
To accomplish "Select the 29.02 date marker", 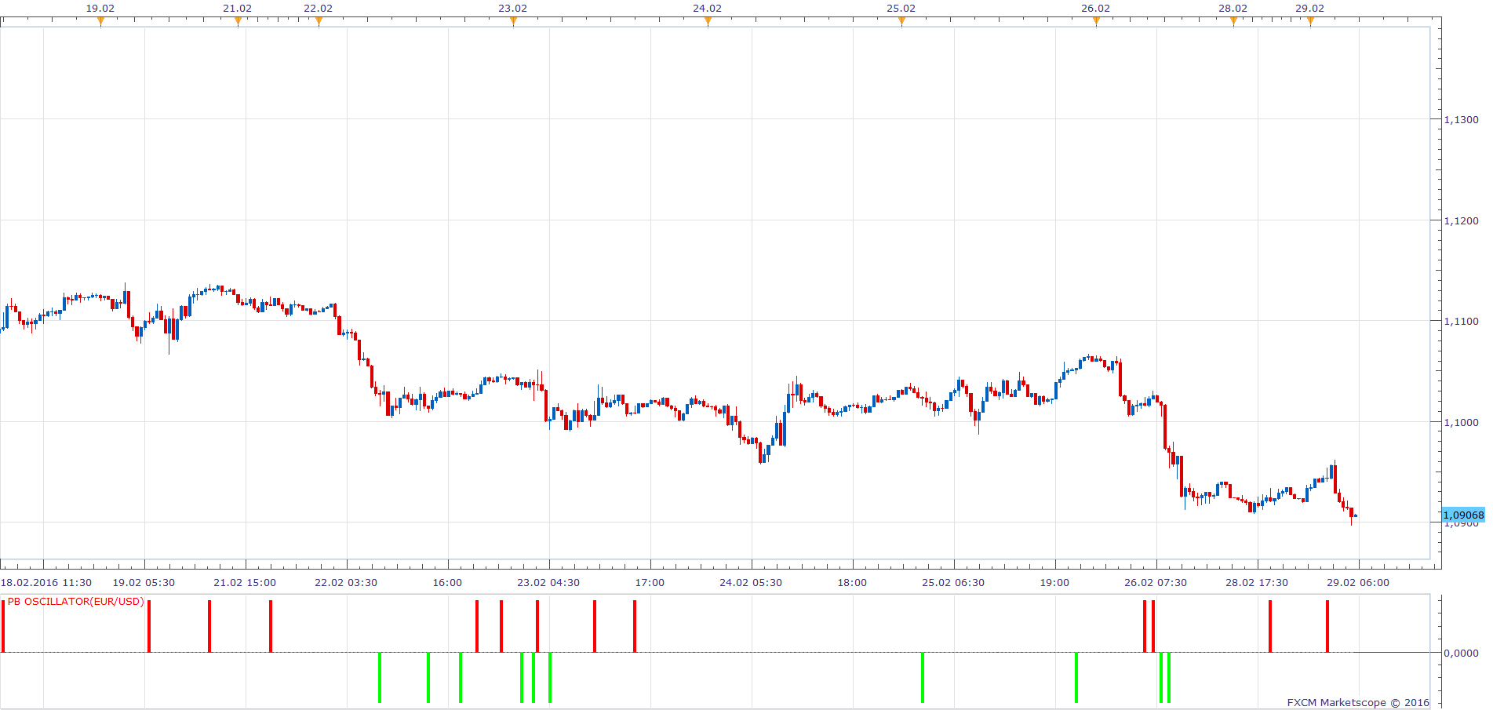I will [1310, 9].
